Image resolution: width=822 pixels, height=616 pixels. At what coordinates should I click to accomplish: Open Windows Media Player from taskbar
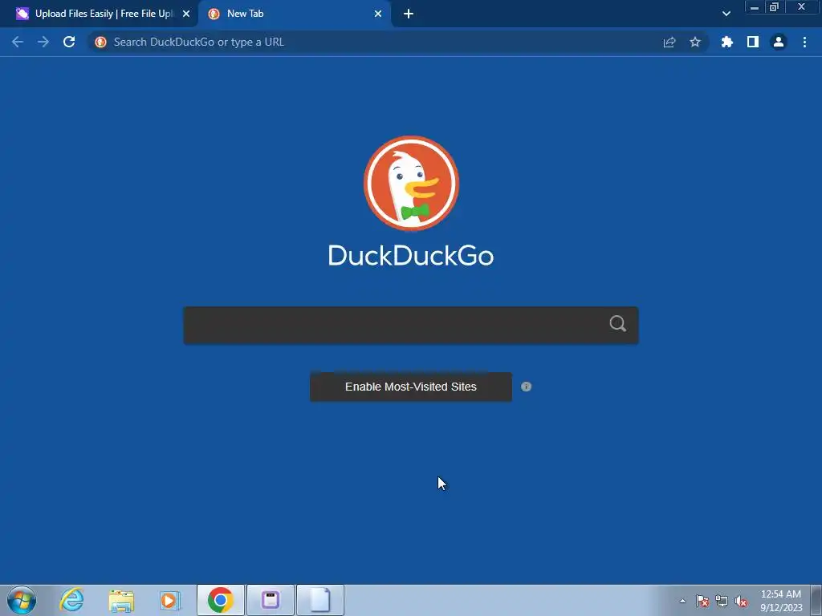[170, 600]
